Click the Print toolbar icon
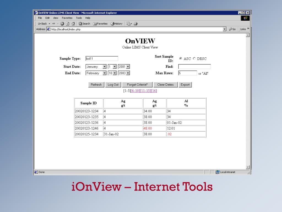The image size is (282, 212). tap(135, 24)
